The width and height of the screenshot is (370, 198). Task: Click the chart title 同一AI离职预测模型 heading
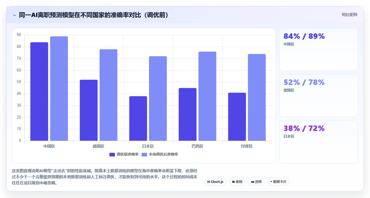[94, 15]
